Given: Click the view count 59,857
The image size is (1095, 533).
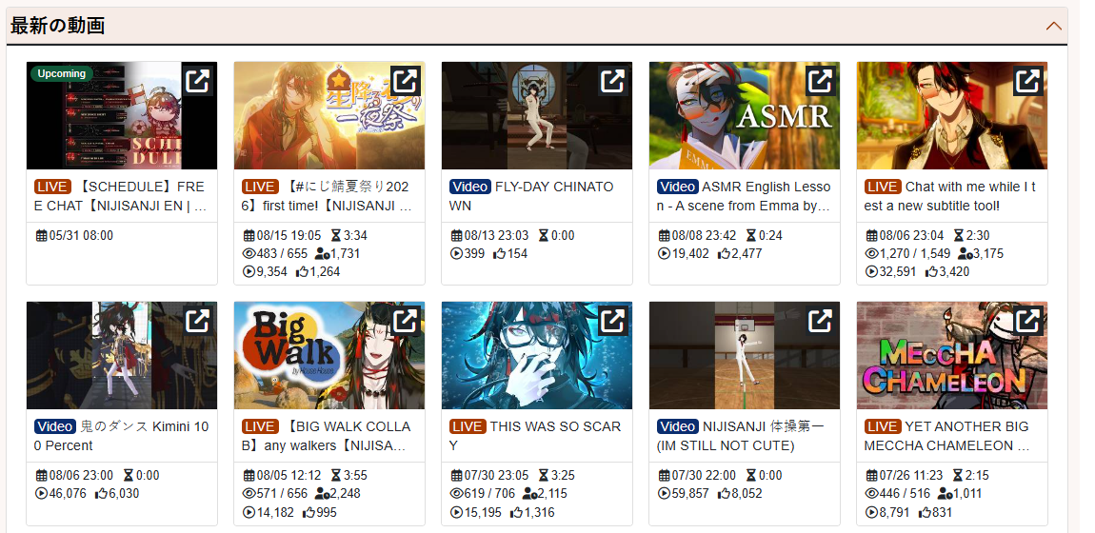Looking at the screenshot, I should 690,494.
